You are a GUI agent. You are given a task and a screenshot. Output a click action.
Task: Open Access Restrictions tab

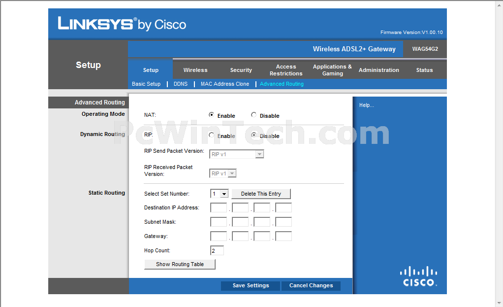pos(286,70)
